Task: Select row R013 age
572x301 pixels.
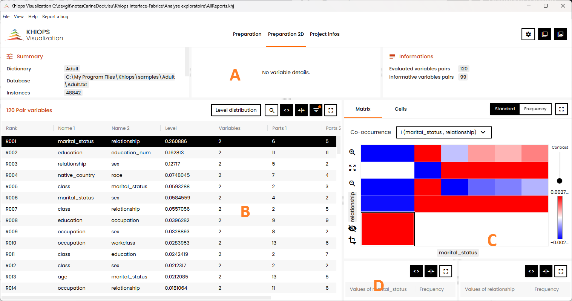Action: (x=169, y=277)
